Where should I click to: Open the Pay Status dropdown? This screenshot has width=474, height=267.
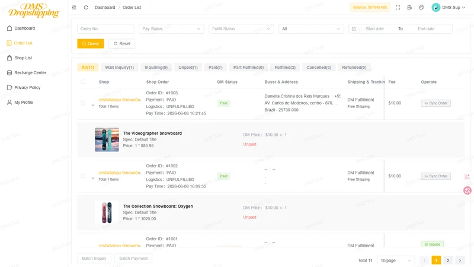tap(171, 28)
